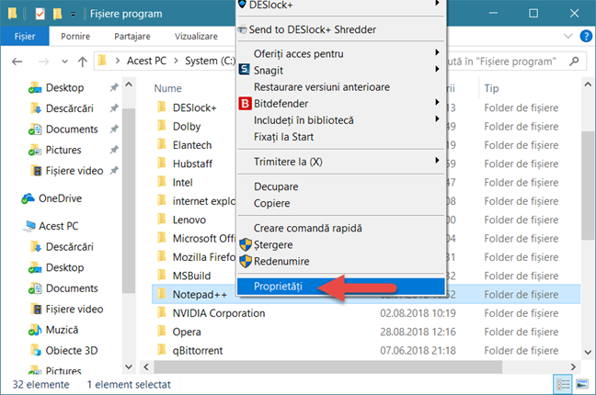Select the Dolby folder

tap(186, 127)
